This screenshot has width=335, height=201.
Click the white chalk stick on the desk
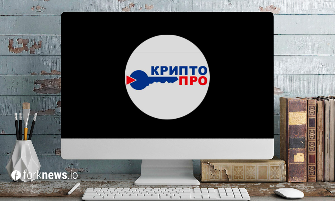pos(74,188)
